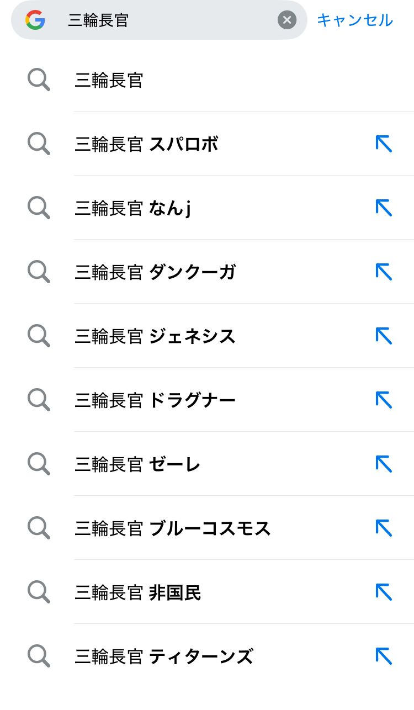Fill query with ティターンズ suggestion arrow
This screenshot has width=414, height=710.
point(384,656)
